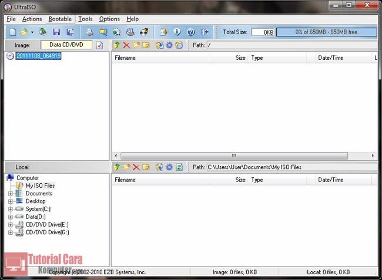Click the right arrow of the image pane scrollbar

373,156
